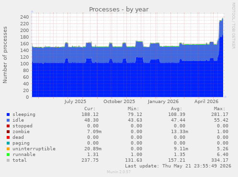This screenshot has width=238, height=177.
Task: Click the 'zombie' legend label
Action: pyautogui.click(x=21, y=132)
